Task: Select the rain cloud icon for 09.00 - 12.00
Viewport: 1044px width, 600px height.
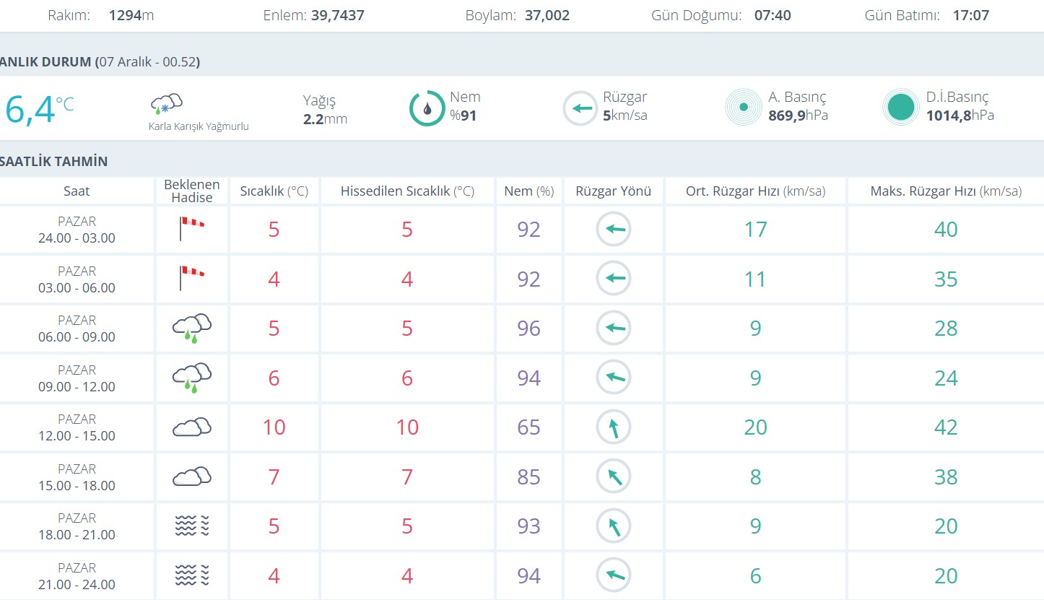Action: pyautogui.click(x=191, y=377)
